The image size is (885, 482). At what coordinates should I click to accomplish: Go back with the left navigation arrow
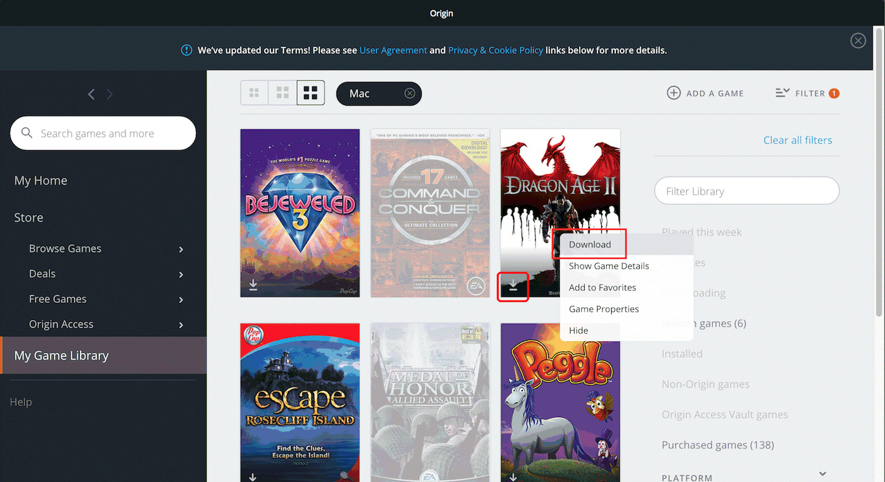point(91,94)
